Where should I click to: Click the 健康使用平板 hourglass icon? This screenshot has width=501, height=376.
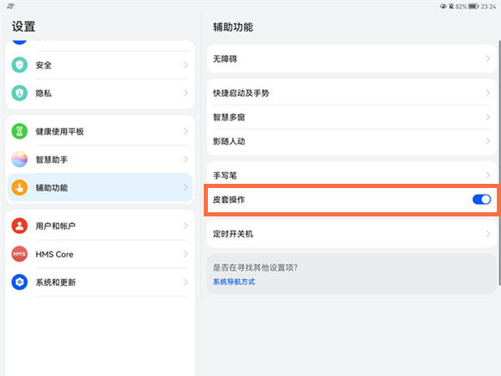[x=19, y=132]
